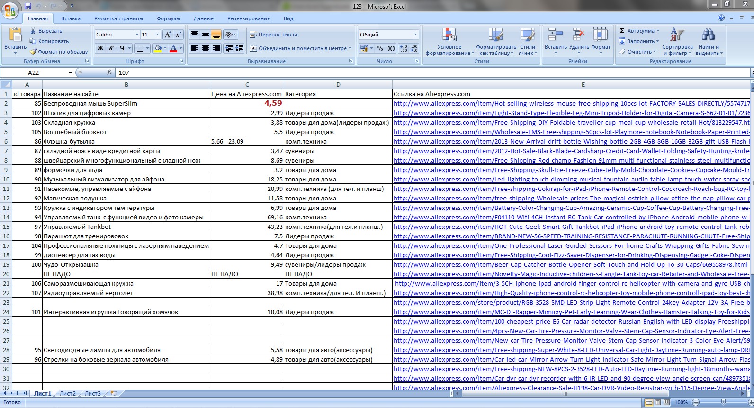Viewport: 754px width, 408px height.
Task: Click the large Вставить clipboard icon
Action: (16, 35)
